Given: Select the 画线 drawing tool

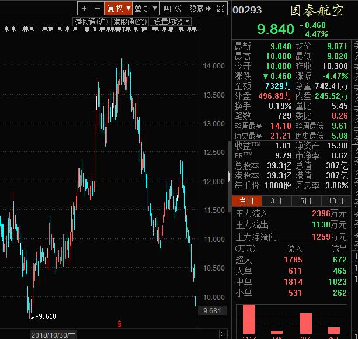Looking at the screenshot, I should pos(173,8).
